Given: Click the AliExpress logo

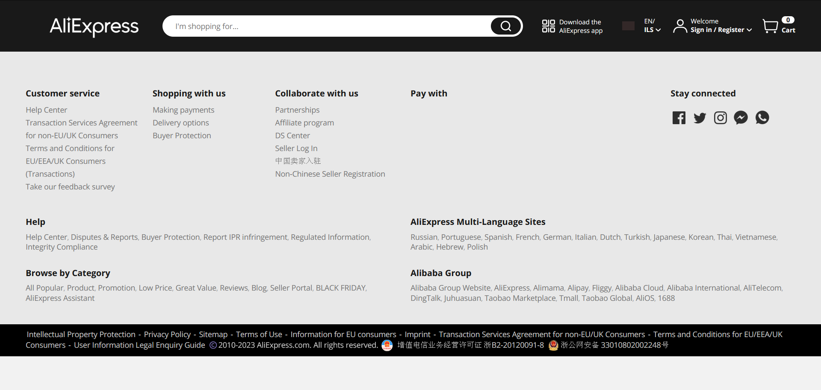Looking at the screenshot, I should point(94,26).
